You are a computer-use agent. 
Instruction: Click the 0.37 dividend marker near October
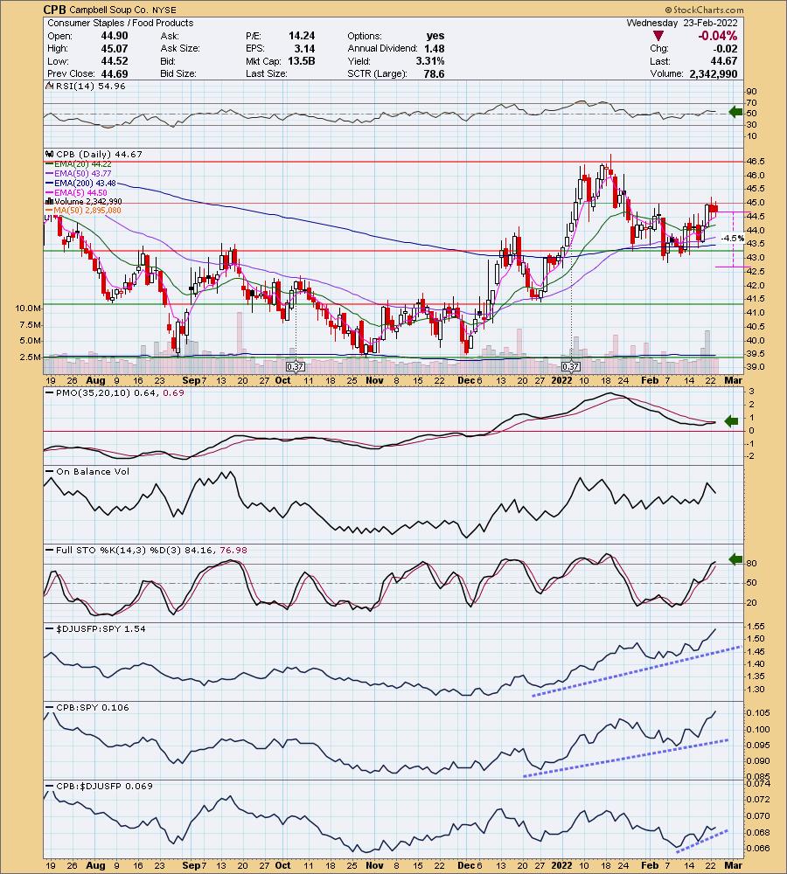pos(295,366)
